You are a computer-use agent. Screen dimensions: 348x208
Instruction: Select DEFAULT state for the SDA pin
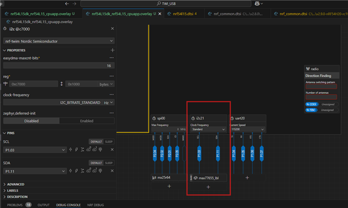(96, 163)
